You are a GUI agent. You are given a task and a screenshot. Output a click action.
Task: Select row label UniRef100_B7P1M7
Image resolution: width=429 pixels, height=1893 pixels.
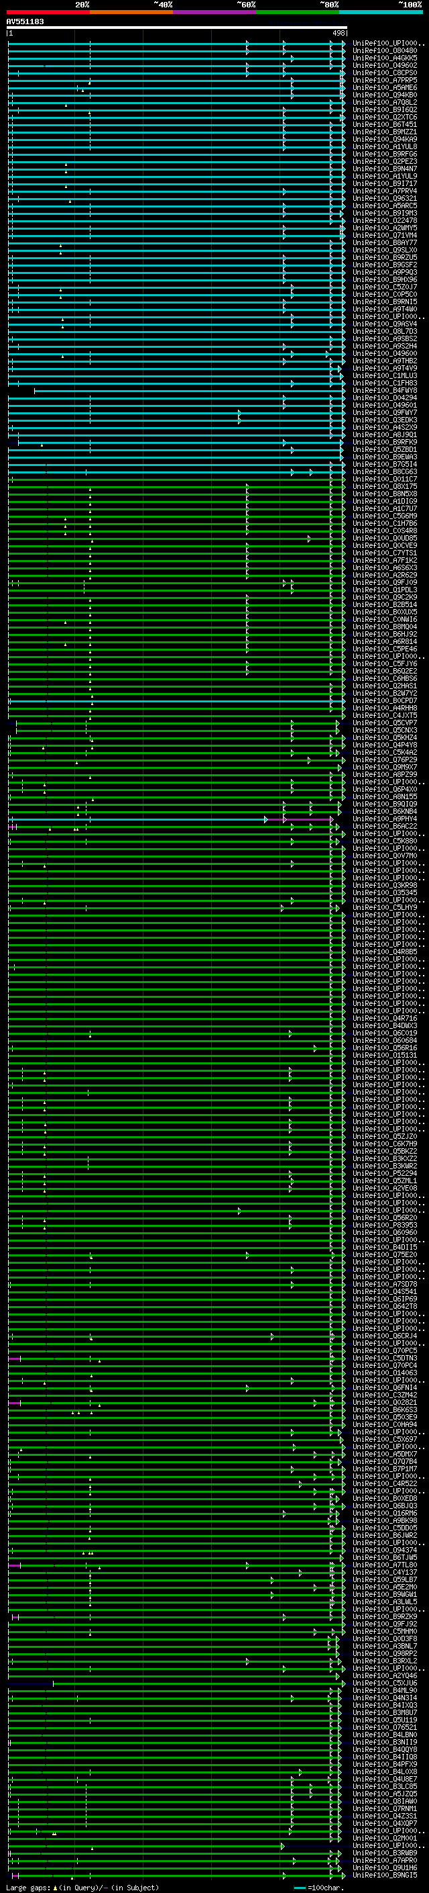[385, 1468]
